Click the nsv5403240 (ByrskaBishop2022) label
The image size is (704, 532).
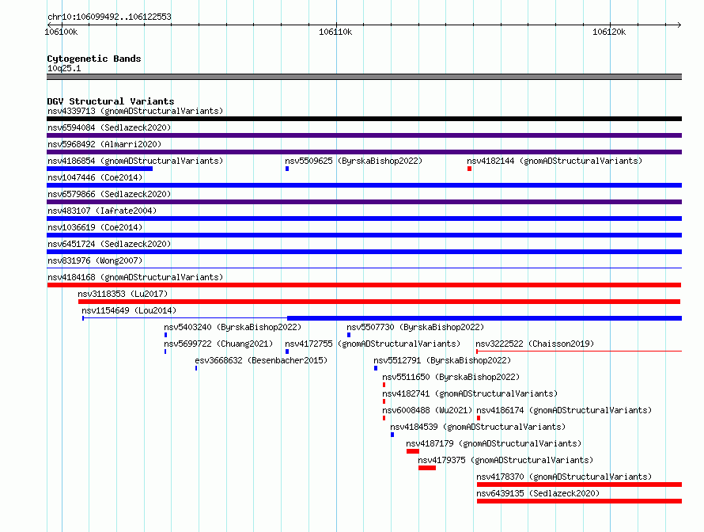click(233, 327)
